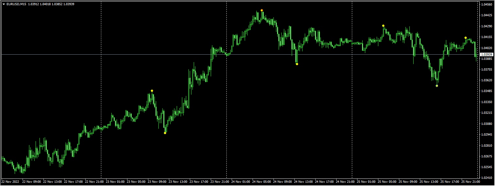Screen dimensions: 495x186
Task: Click the 23 Nov 01:00 time label
Action: [115, 182]
